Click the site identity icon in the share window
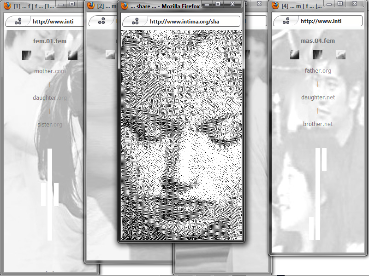The height and width of the screenshot is (276, 369). (x=135, y=21)
